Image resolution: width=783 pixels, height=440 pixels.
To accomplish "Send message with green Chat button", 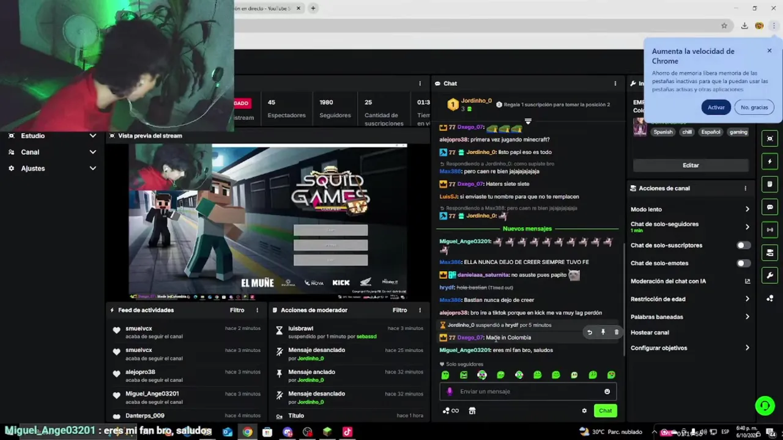I will point(605,411).
